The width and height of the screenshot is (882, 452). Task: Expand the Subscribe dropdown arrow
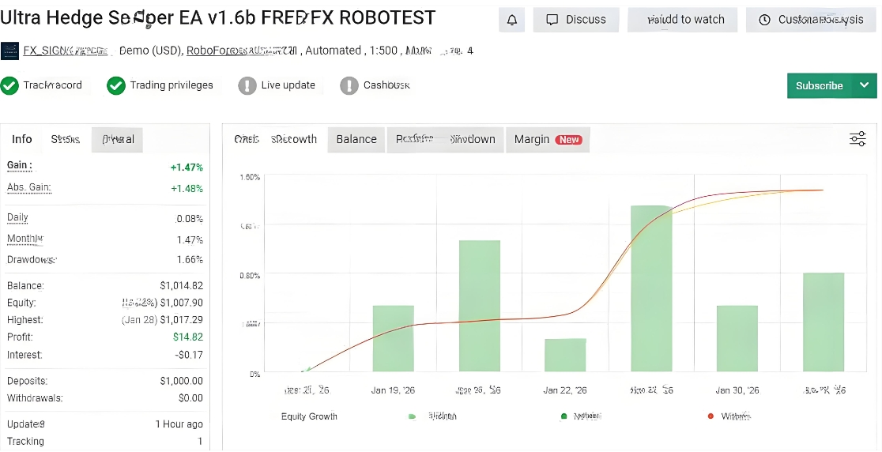[864, 85]
